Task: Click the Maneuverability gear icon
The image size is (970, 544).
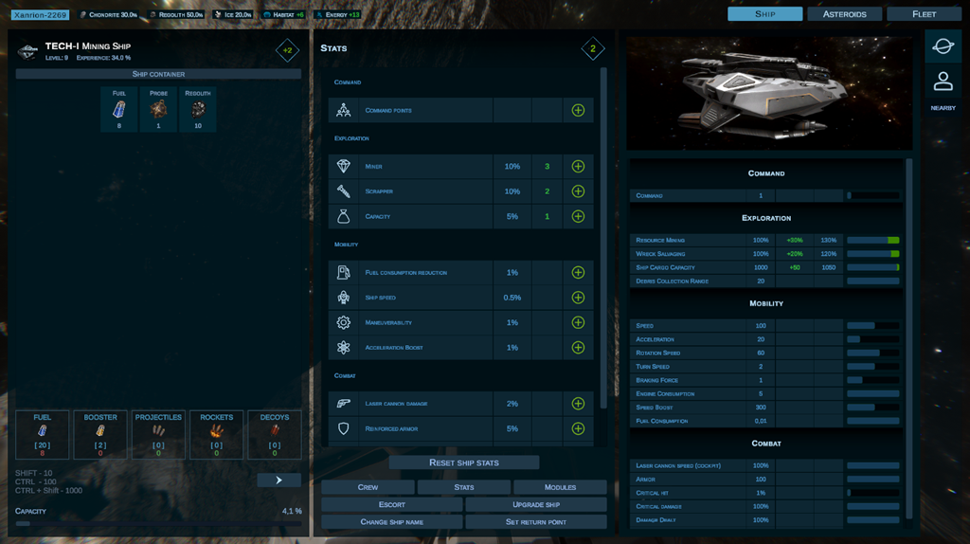Action: (x=343, y=322)
